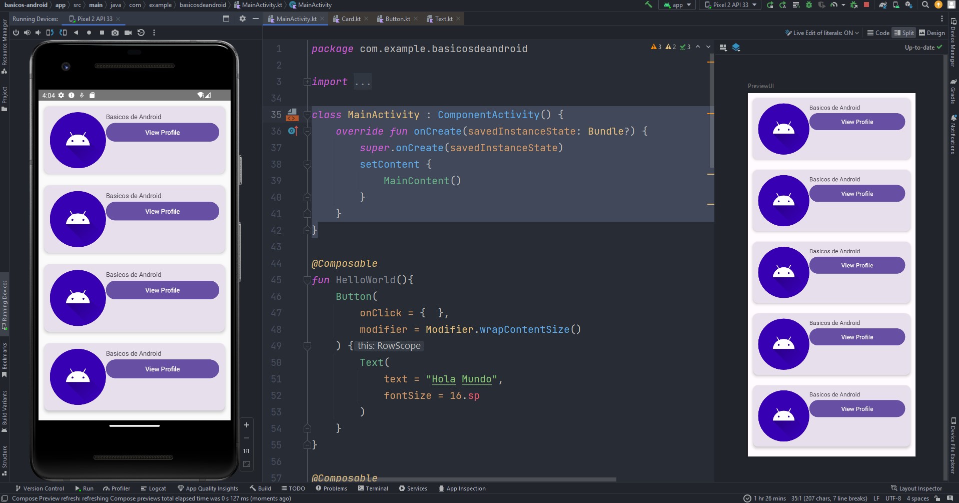Open the Terminal tool window

pyautogui.click(x=373, y=488)
